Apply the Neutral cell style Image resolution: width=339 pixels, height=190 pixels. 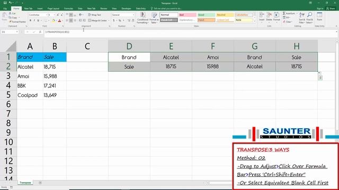click(x=225, y=15)
